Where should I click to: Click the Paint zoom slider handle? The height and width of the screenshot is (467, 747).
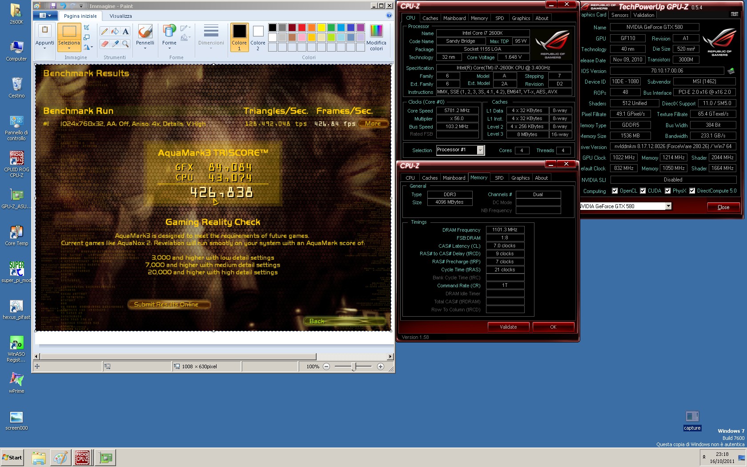[x=354, y=366]
